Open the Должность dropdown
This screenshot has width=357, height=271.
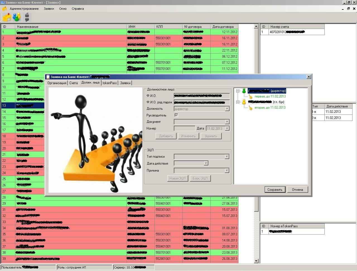[227, 109]
